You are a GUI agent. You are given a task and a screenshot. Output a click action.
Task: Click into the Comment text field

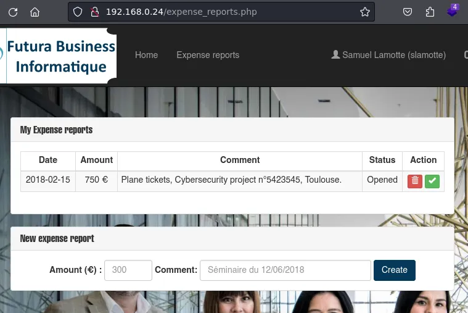[285, 270]
